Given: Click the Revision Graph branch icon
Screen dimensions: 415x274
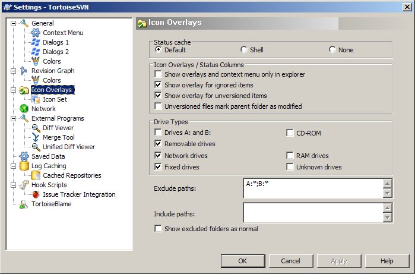Looking at the screenshot, I should point(24,71).
